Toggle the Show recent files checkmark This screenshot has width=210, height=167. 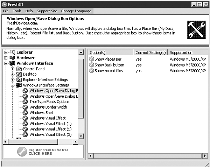click(91, 71)
